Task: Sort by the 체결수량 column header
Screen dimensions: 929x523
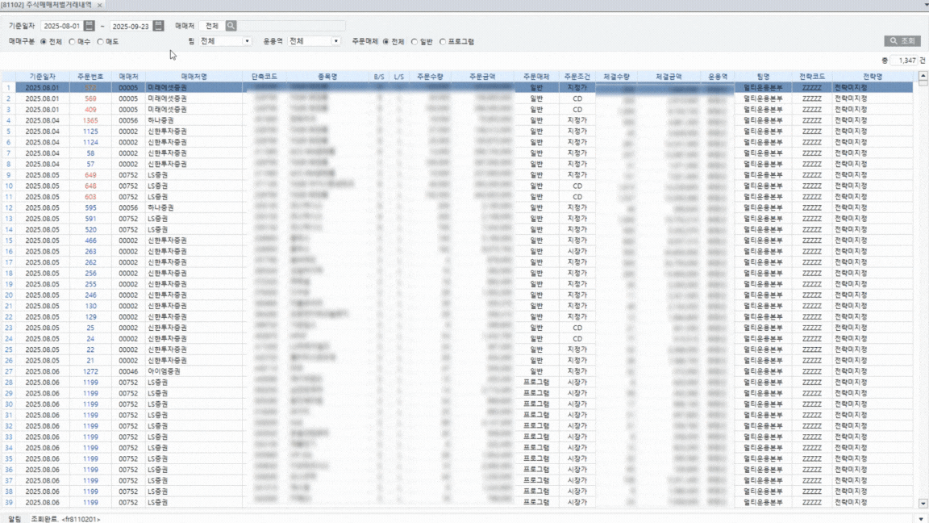Action: pyautogui.click(x=616, y=77)
